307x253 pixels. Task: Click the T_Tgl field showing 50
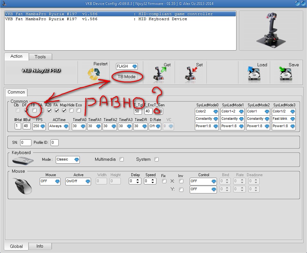tap(138, 111)
